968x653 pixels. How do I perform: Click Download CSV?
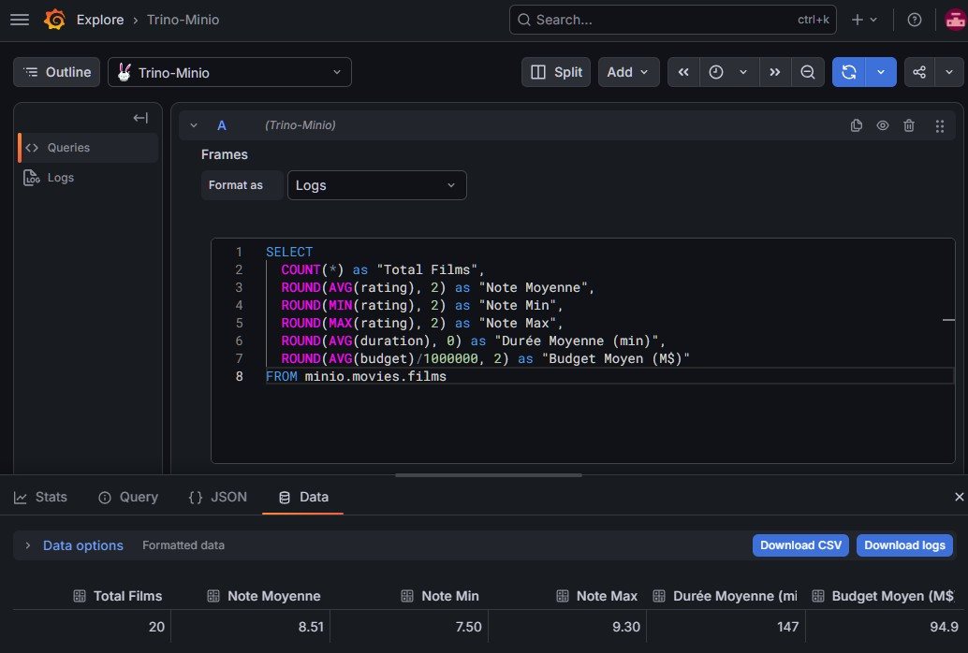tap(800, 545)
